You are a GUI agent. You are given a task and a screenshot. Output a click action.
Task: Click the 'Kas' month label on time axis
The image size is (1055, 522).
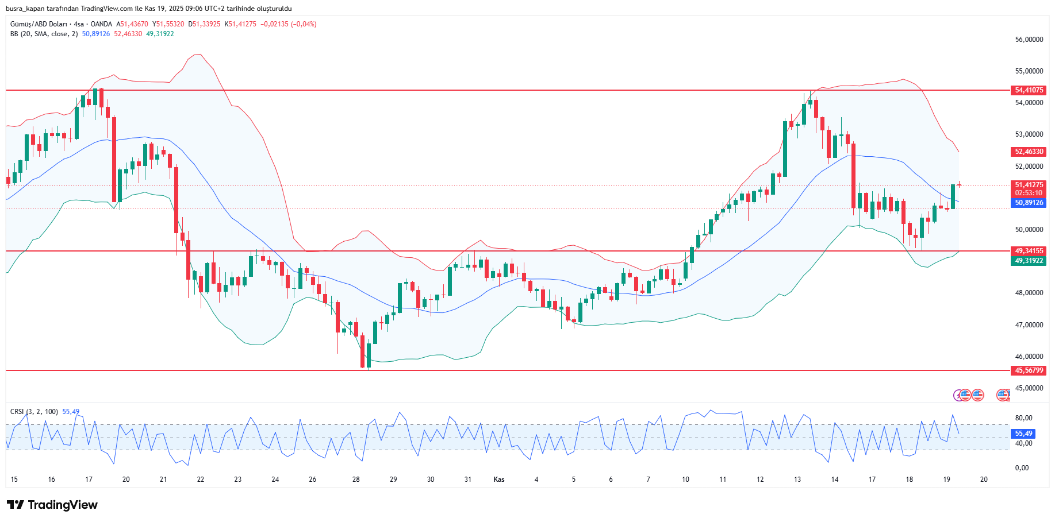point(499,480)
